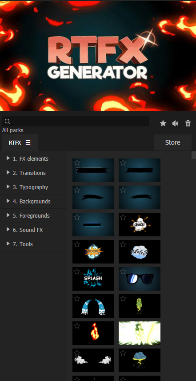Mark the sunglasses effect as favorite
196x381 pixels.
tap(123, 272)
